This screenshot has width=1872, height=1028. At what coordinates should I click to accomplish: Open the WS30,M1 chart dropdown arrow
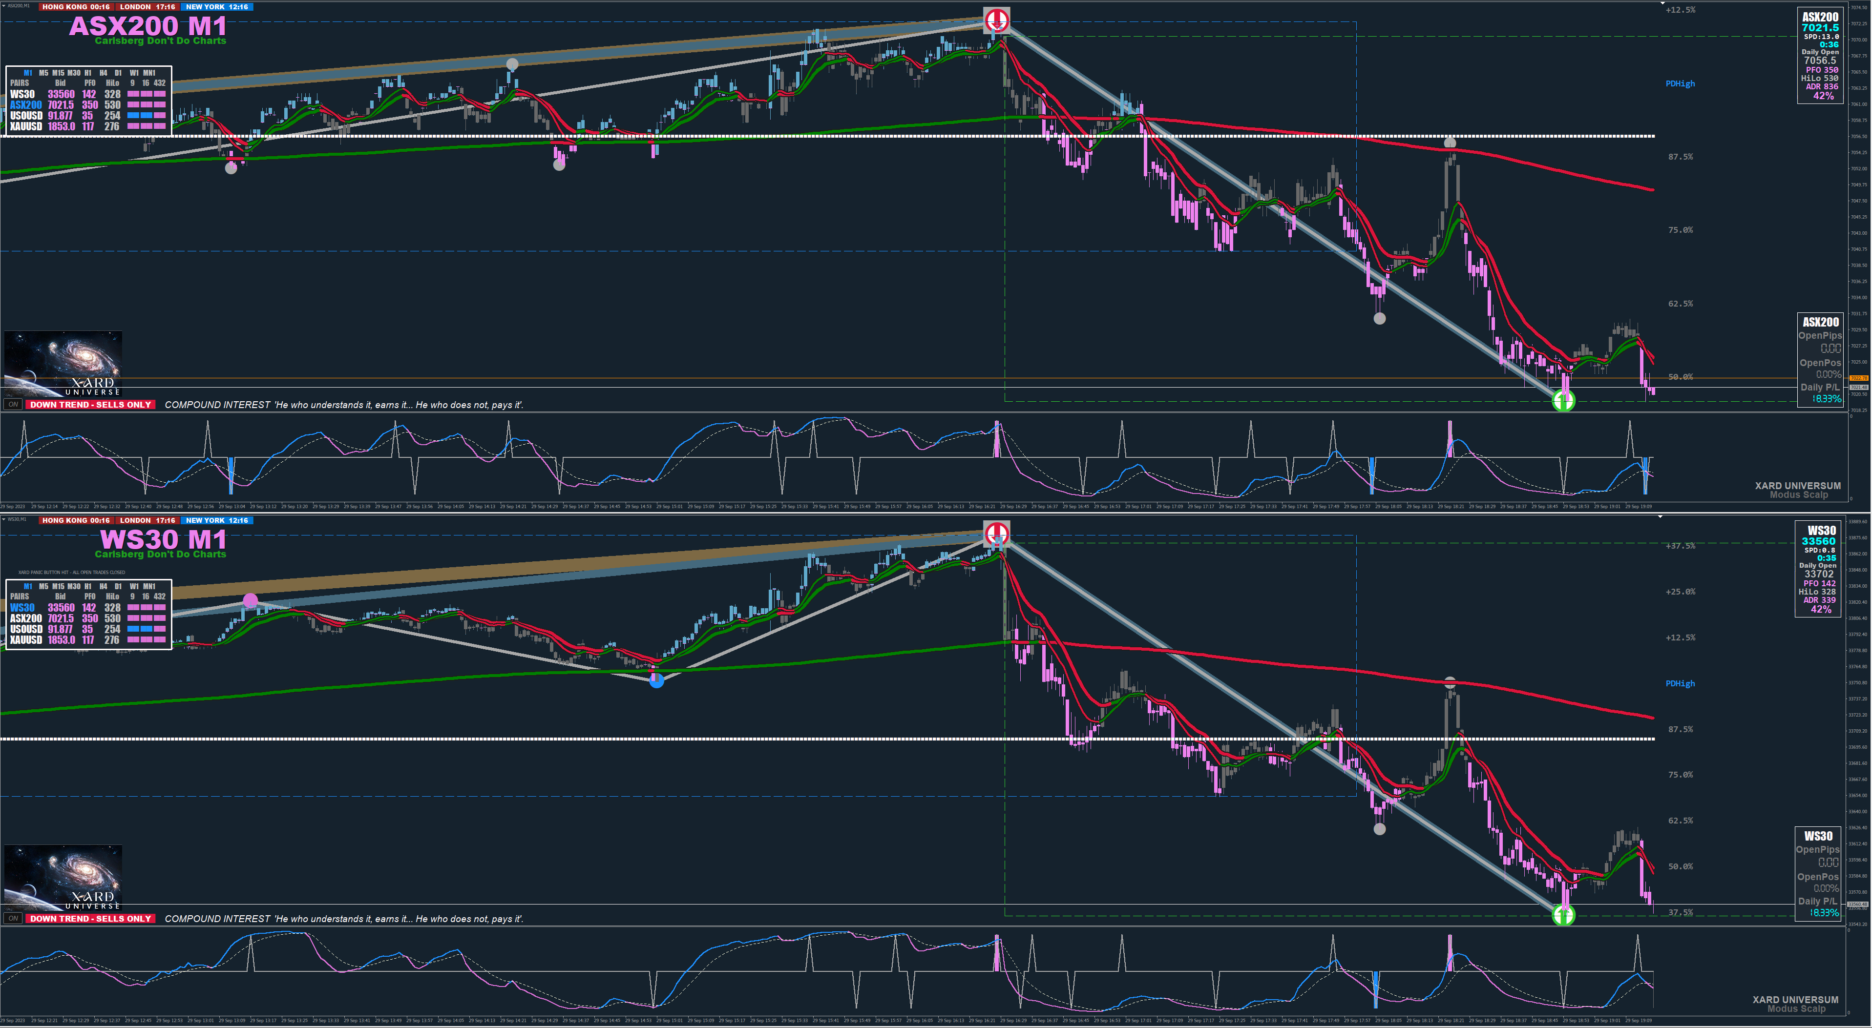pyautogui.click(x=3, y=519)
